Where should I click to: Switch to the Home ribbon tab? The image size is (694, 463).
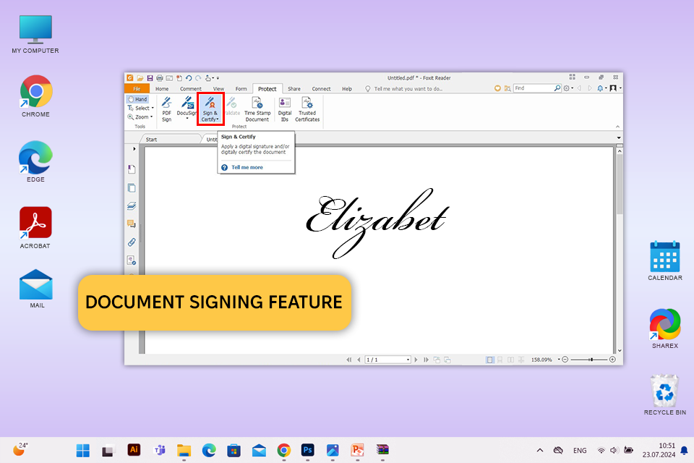tap(162, 88)
